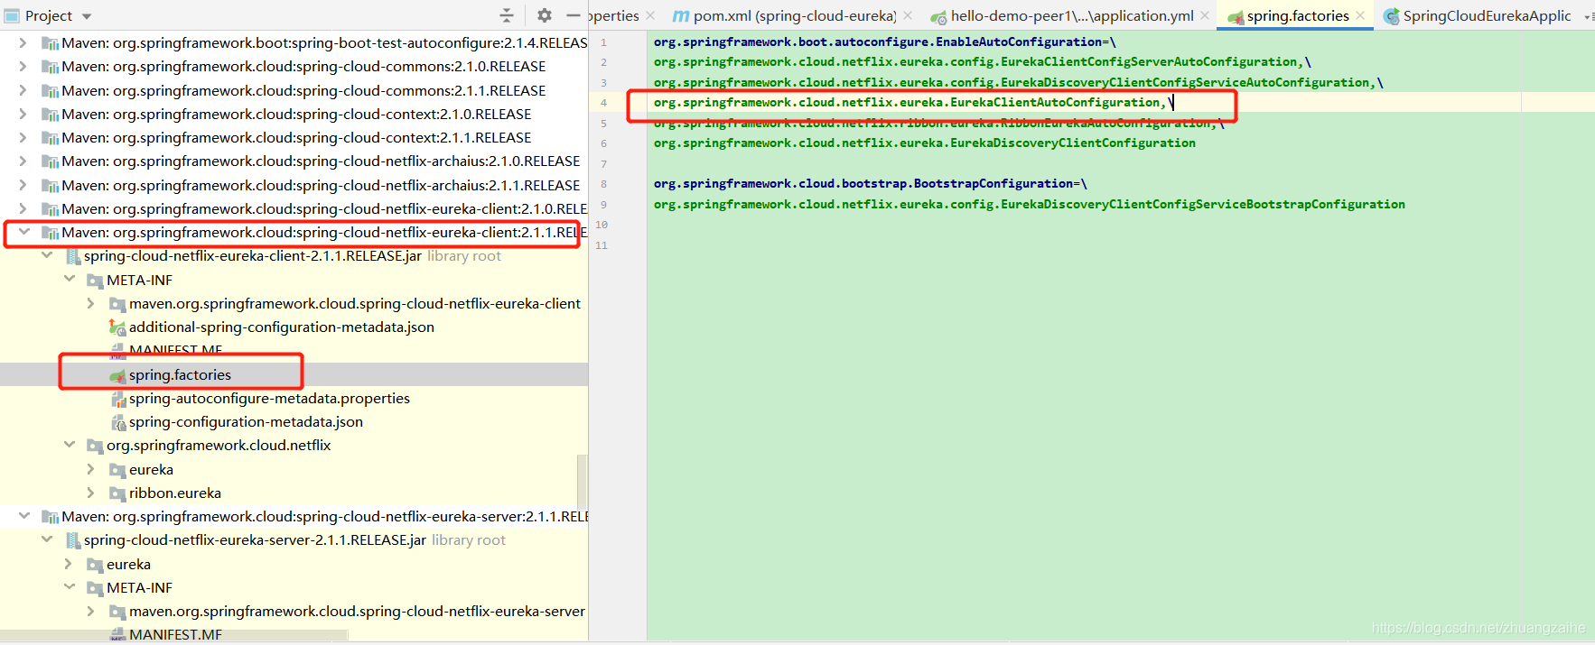Click spring-configuration-metadata.json file icon
The height and width of the screenshot is (645, 1595).
[x=117, y=422]
